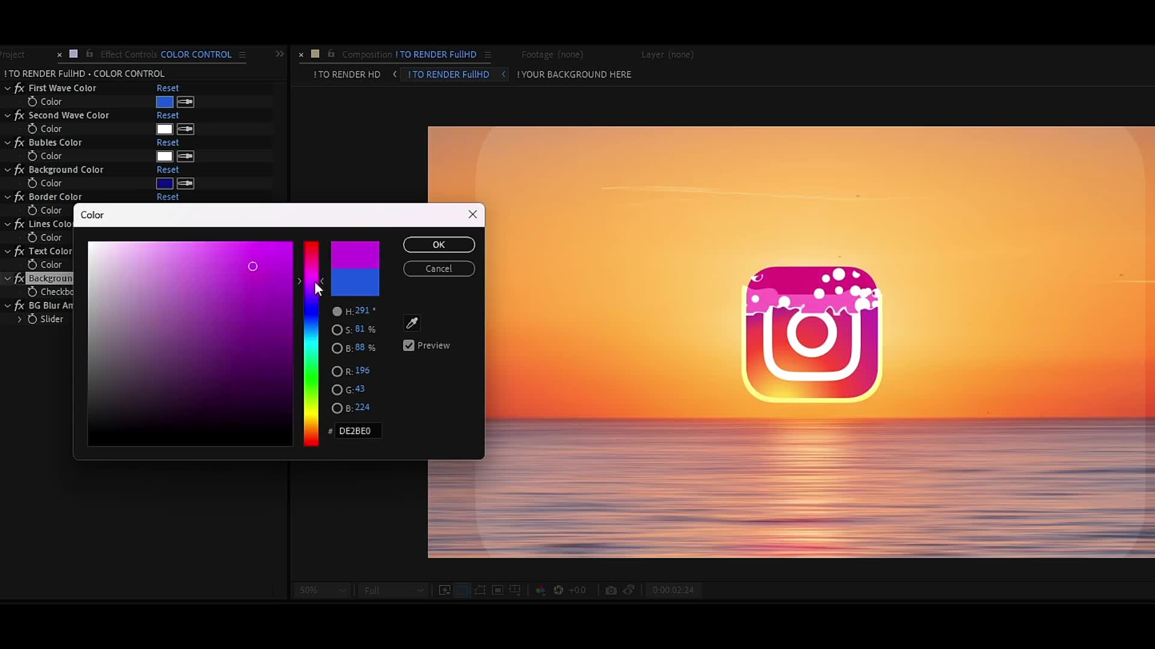Pick color with Bubles Color eyedropper
This screenshot has width=1155, height=649.
click(x=185, y=156)
